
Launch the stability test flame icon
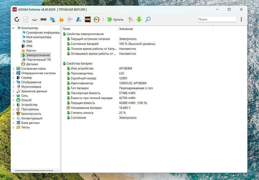61,19
